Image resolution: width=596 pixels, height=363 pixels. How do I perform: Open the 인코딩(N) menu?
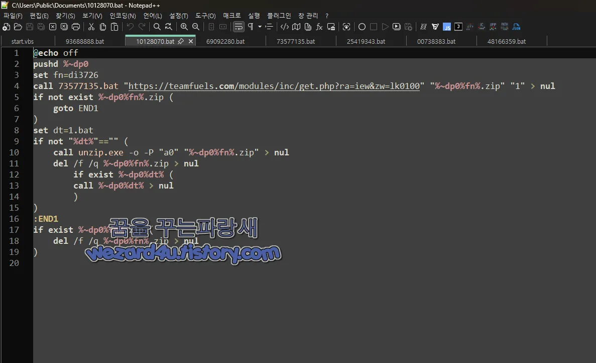[x=123, y=16]
